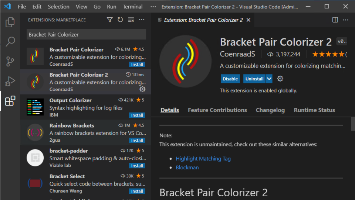The image size is (355, 200).
Task: Select the bracket-padder extension icon
Action: click(35, 158)
